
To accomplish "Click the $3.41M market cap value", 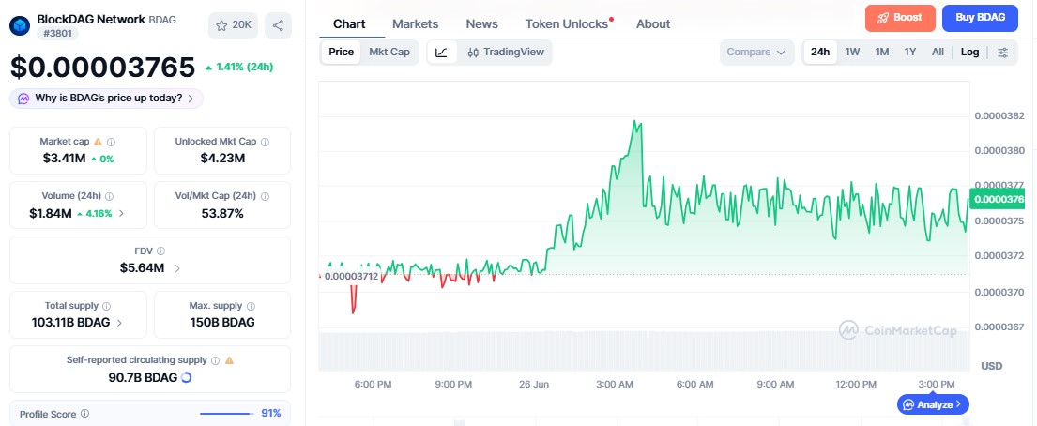I will pyautogui.click(x=64, y=158).
